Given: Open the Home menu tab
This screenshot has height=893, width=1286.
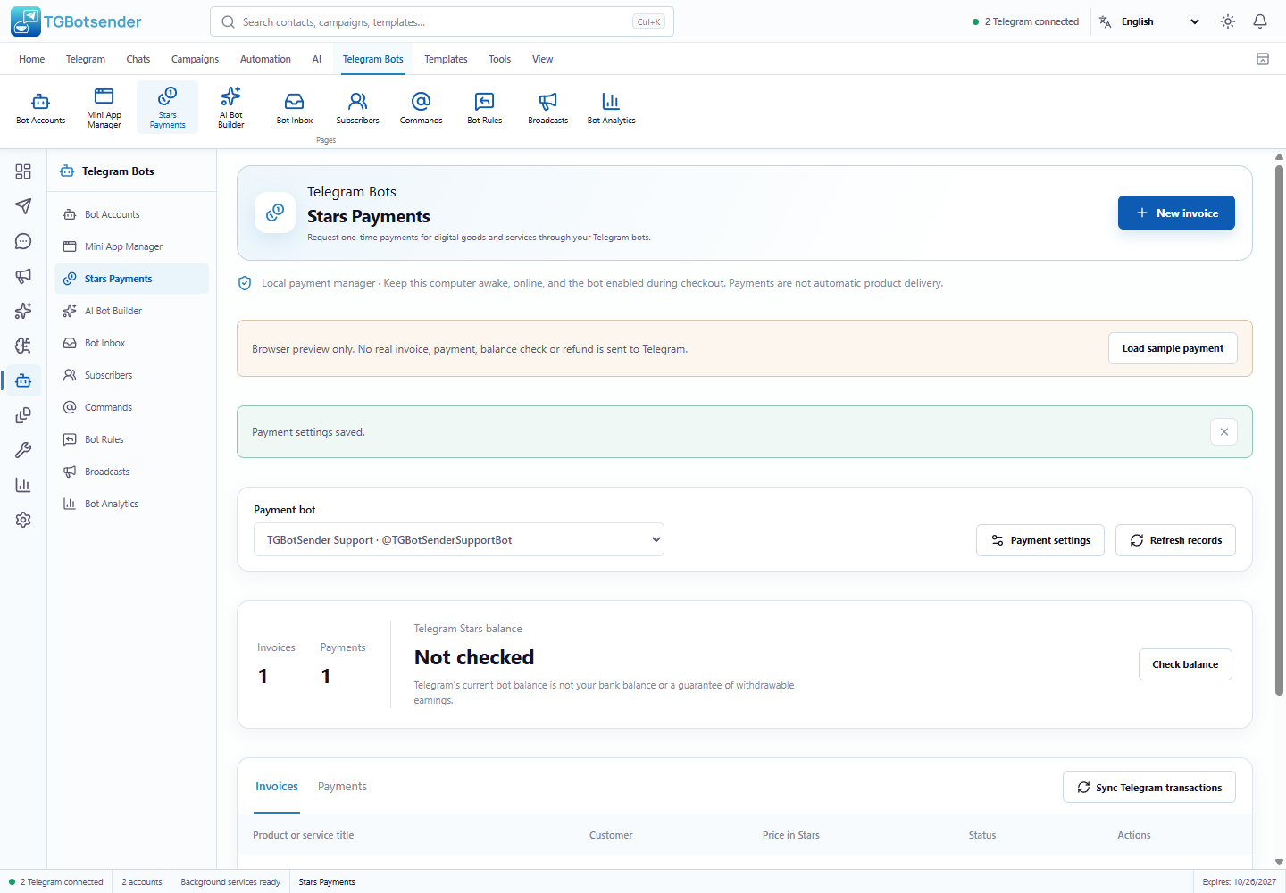Looking at the screenshot, I should pyautogui.click(x=31, y=59).
